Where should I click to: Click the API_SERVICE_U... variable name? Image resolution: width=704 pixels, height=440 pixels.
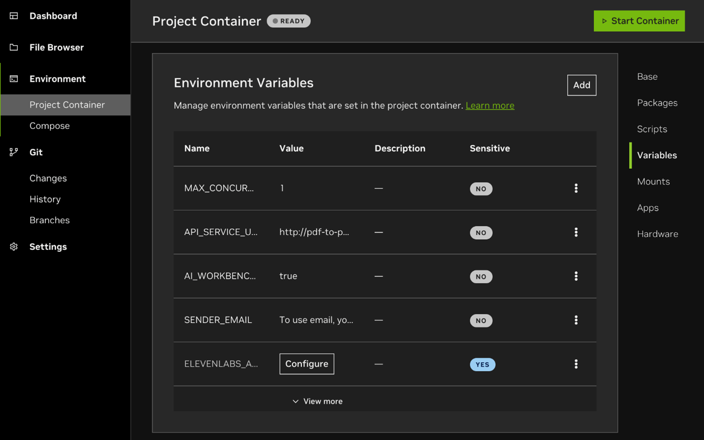click(221, 232)
